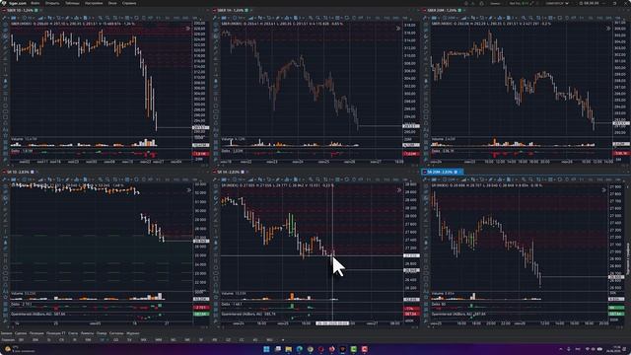Click the SR 1H crosshair price label on the axis
631x355 pixels.
click(x=411, y=255)
